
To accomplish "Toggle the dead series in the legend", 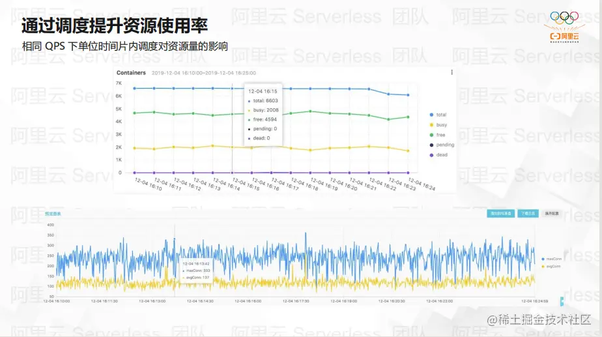I will 438,155.
